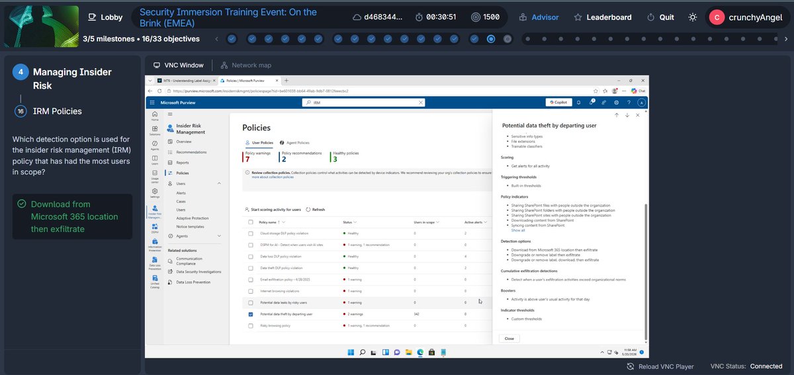Screen dimensions: 794x375
Task: Clear the IRM search text
Action: point(419,103)
